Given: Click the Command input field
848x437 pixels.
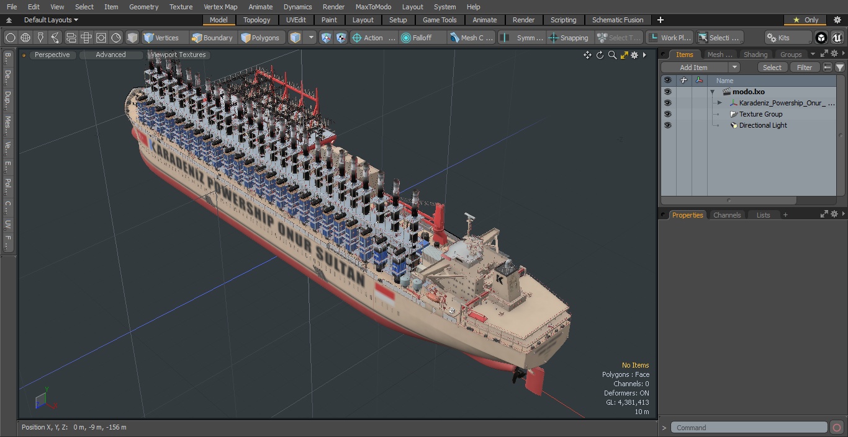Looking at the screenshot, I should tap(749, 427).
